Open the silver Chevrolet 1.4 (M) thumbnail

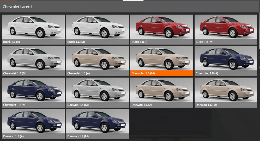[33, 58]
